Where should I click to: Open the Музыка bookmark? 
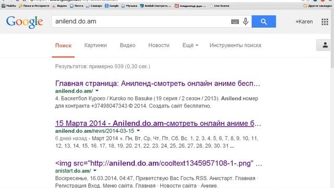point(129,6)
